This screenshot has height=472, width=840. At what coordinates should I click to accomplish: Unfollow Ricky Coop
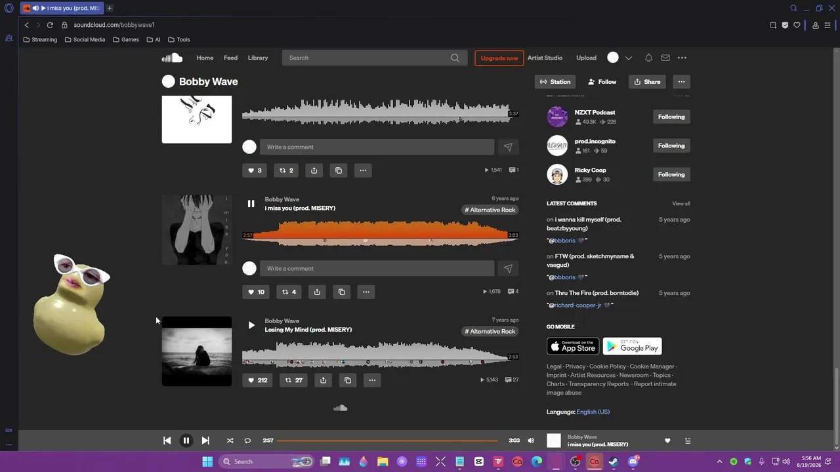click(x=671, y=174)
